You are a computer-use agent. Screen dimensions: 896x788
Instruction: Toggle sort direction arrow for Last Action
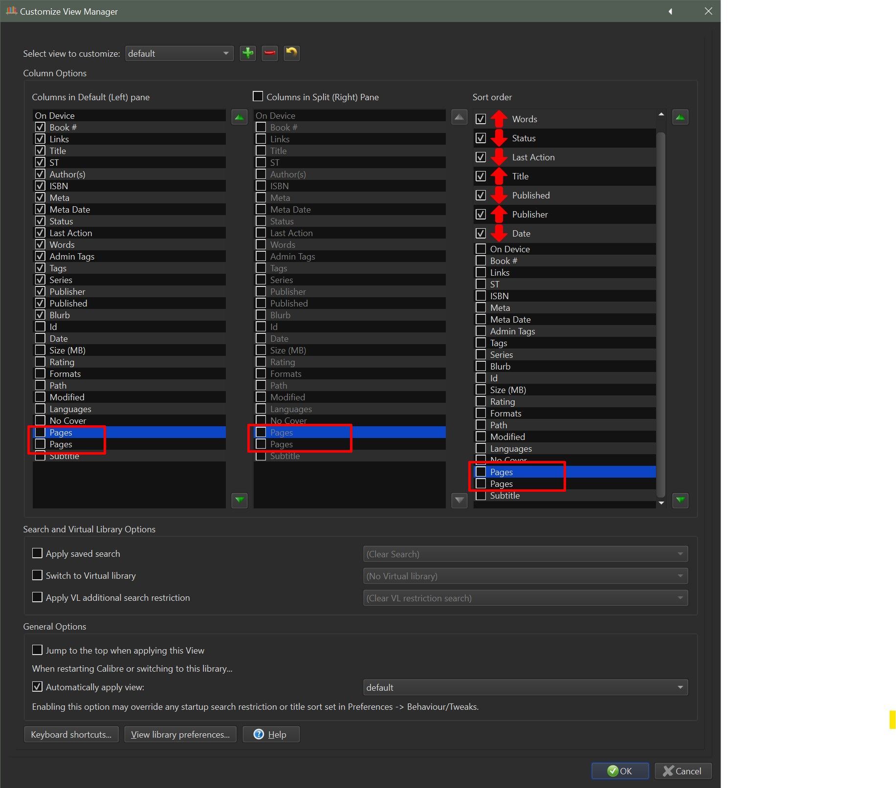coord(499,157)
